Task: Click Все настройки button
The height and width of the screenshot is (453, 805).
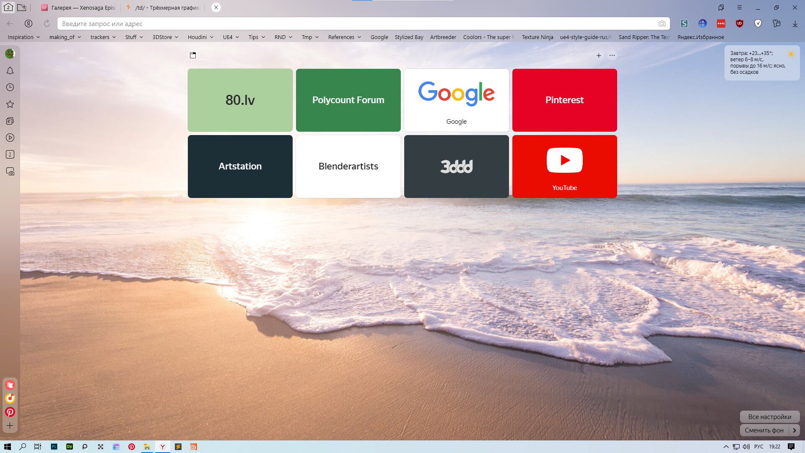Action: coord(769,417)
